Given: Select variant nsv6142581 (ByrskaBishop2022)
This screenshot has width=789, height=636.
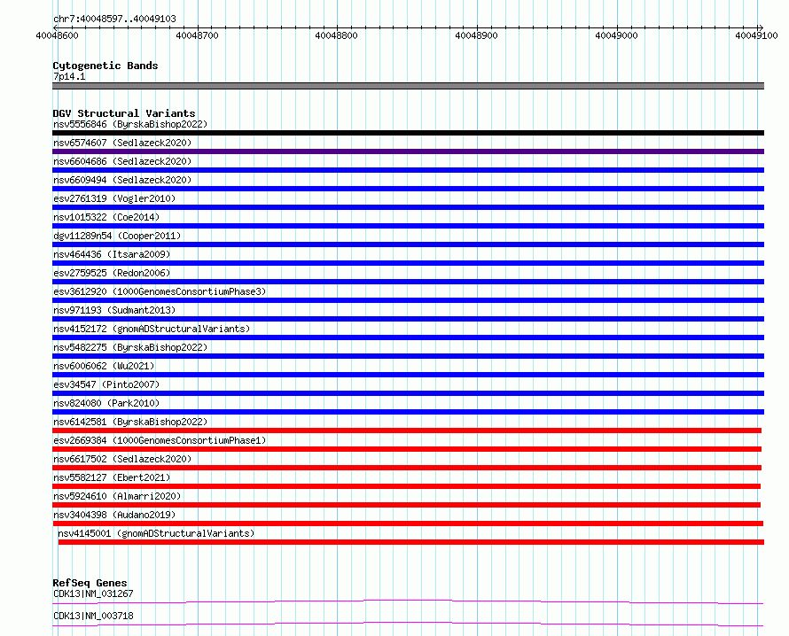Looking at the screenshot, I should tap(130, 422).
